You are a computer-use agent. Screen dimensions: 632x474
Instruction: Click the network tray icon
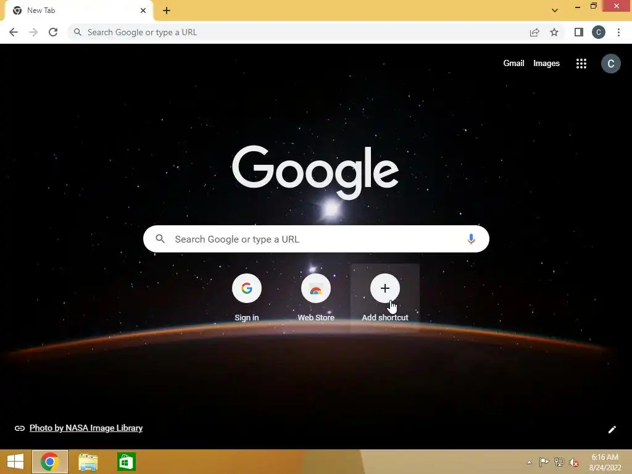[559, 462]
